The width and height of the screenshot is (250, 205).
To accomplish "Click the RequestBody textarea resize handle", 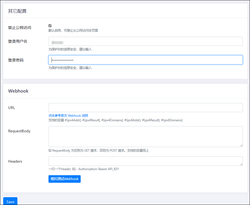I will tap(241, 145).
